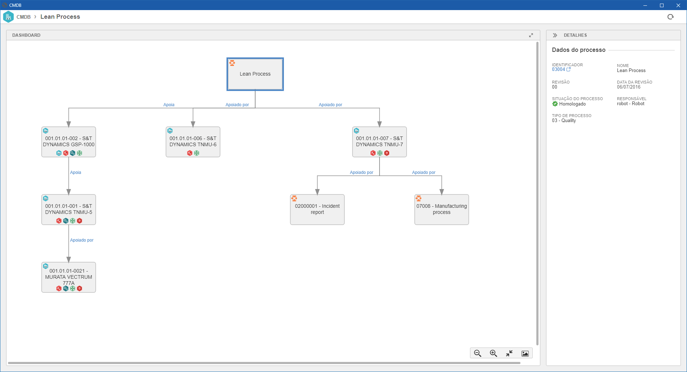
Task: Click the DASHBOARD panel header title
Action: coord(26,35)
